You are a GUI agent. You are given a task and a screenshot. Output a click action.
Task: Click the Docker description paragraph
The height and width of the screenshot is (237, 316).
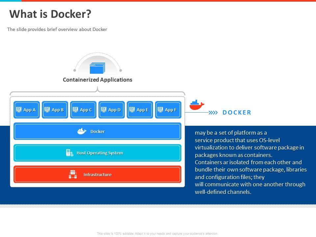[x=250, y=162]
